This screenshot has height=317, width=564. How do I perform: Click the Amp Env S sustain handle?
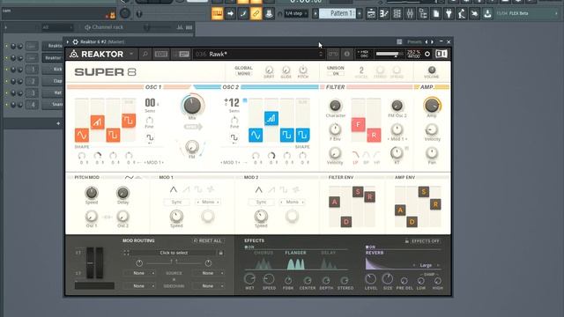[x=424, y=192]
